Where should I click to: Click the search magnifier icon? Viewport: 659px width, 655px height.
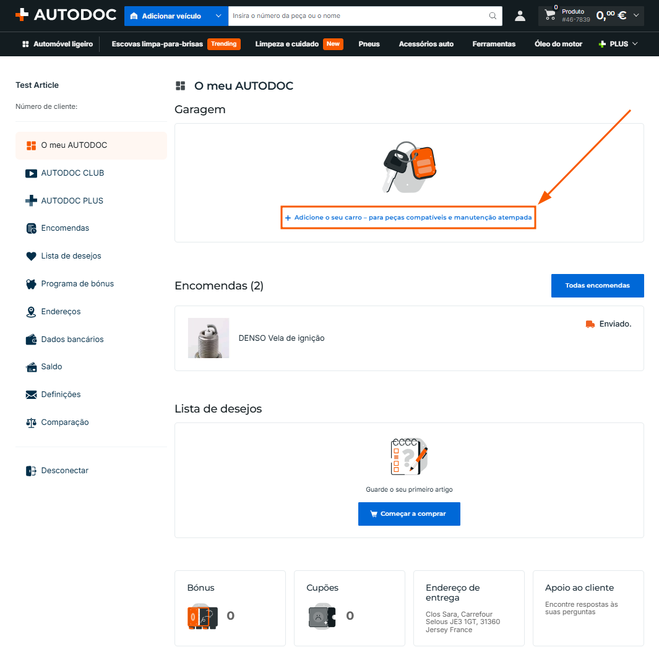coord(493,16)
